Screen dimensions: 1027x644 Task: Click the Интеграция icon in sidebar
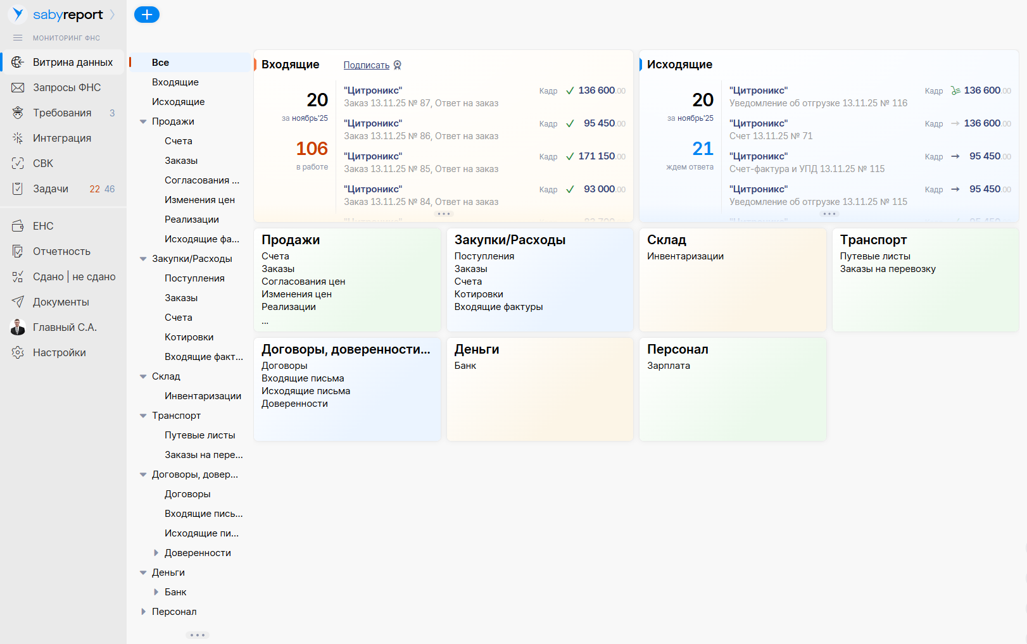click(x=18, y=138)
